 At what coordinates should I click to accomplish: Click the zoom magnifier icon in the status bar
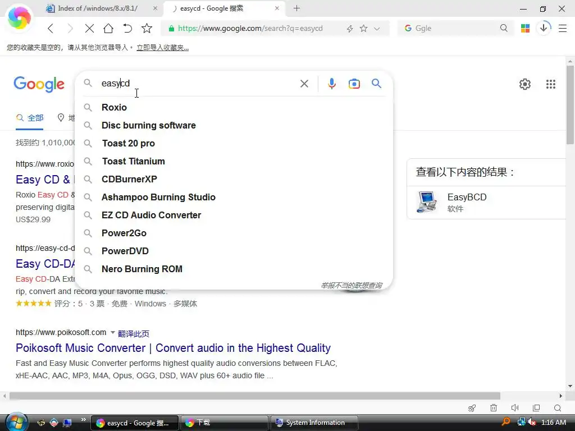click(558, 408)
